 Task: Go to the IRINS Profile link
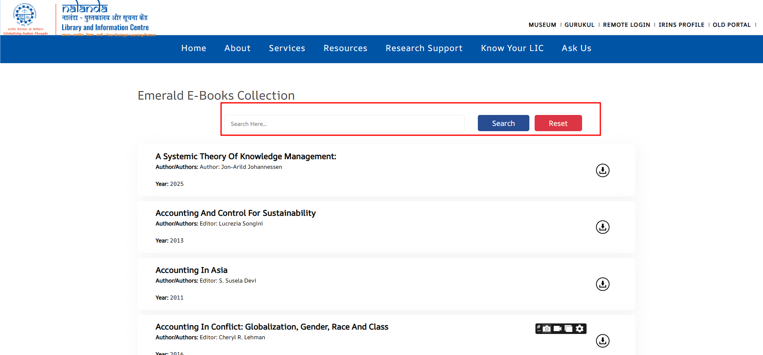(x=681, y=25)
